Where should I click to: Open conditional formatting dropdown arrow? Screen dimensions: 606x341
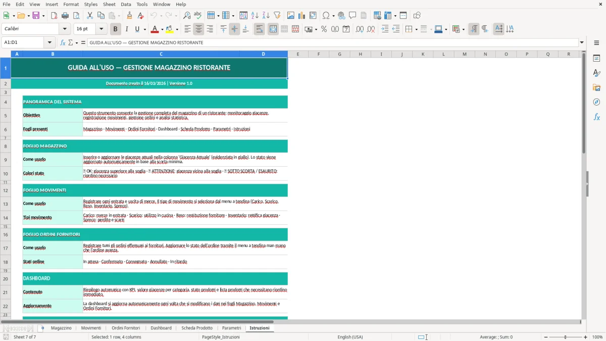click(x=463, y=29)
